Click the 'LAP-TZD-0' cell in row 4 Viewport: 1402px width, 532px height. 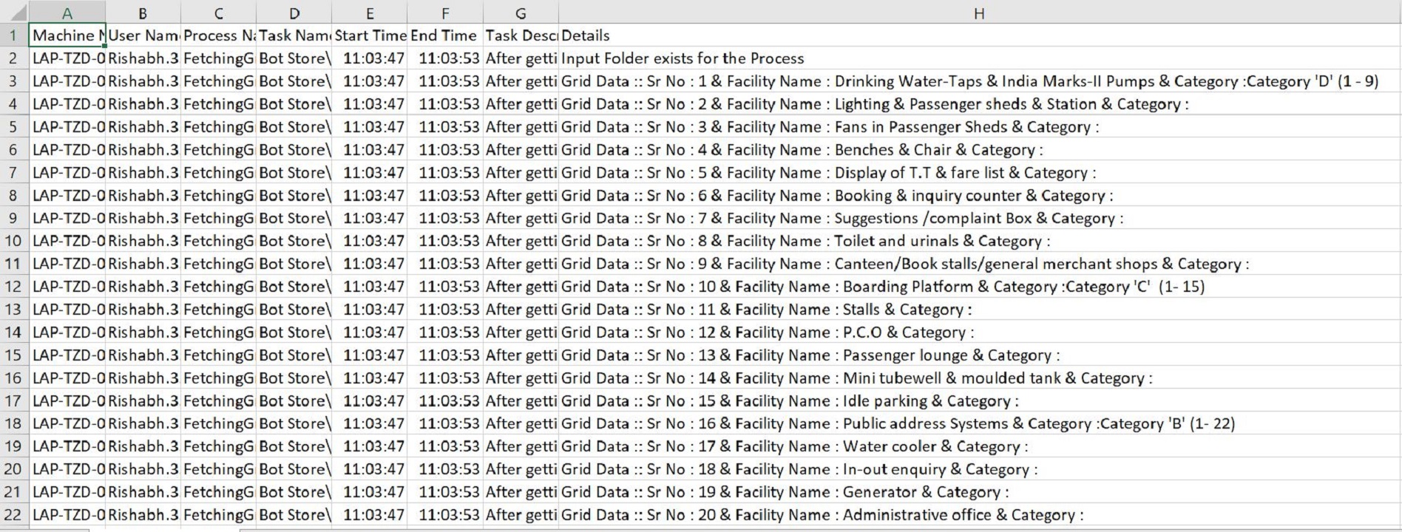click(67, 104)
